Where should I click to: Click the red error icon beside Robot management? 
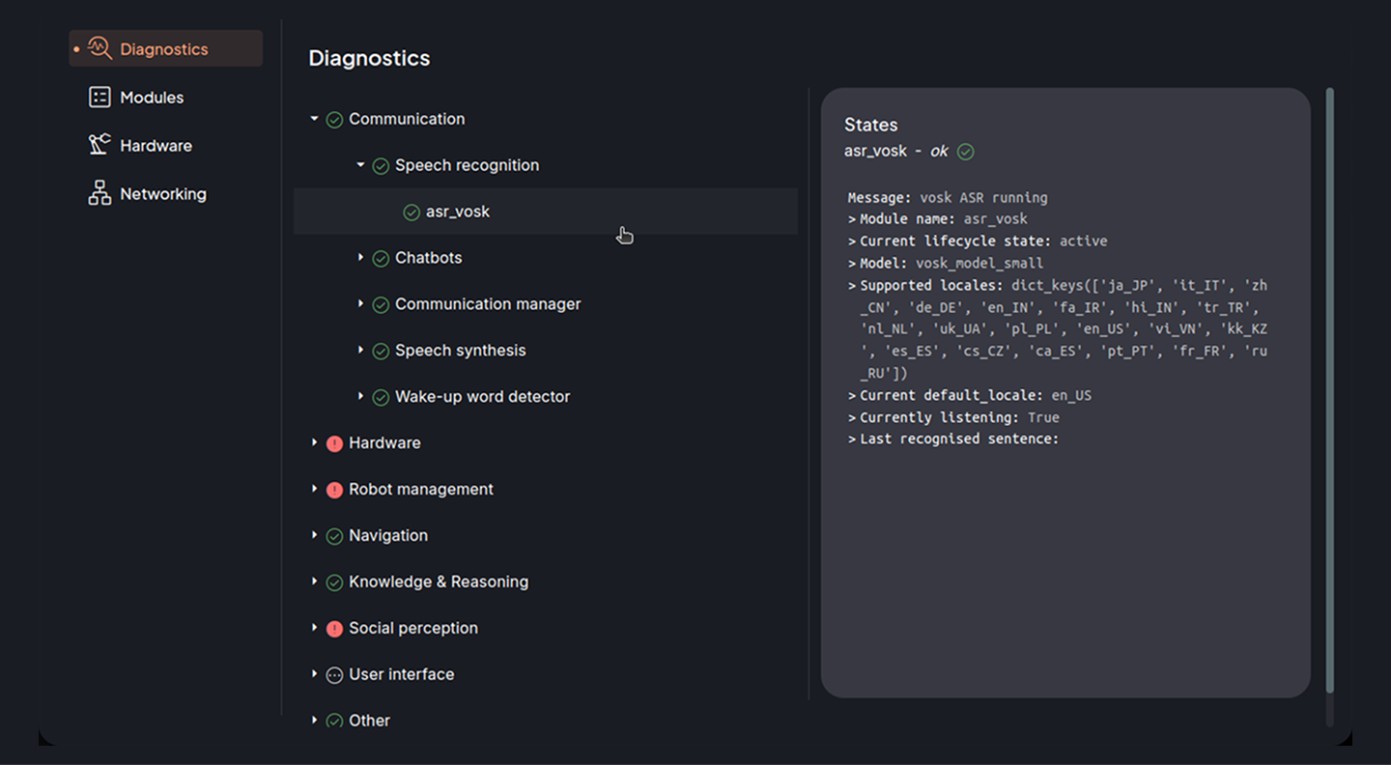click(x=334, y=490)
